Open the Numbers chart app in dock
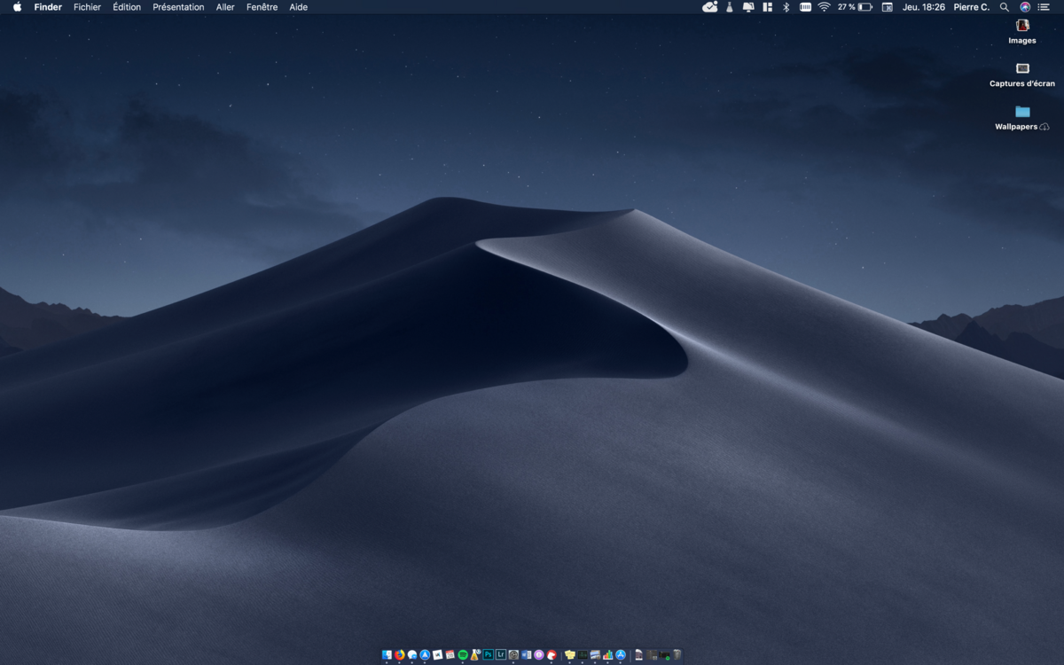 tap(607, 654)
